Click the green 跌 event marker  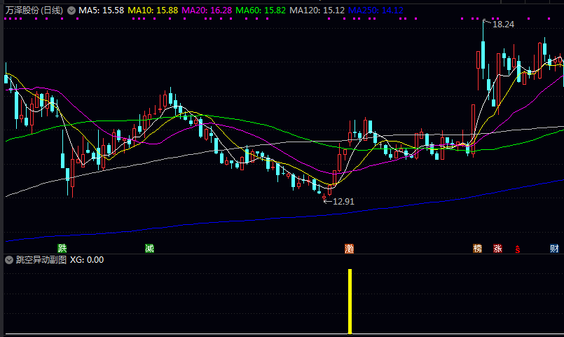tap(62, 248)
